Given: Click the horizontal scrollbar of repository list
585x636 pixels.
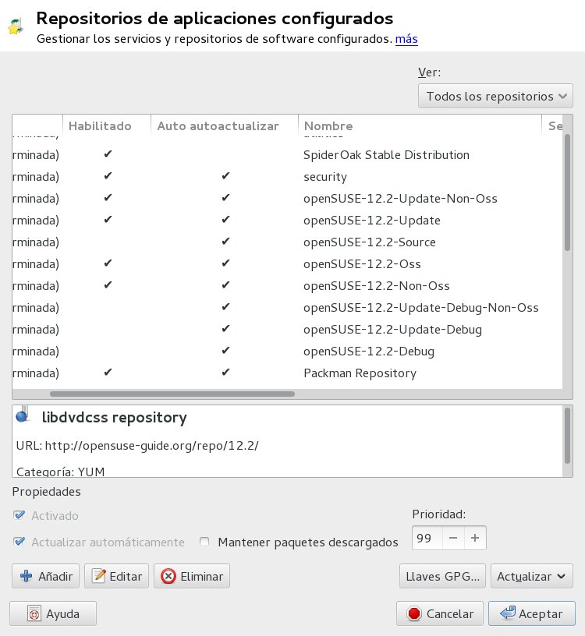Looking at the screenshot, I should (172, 394).
